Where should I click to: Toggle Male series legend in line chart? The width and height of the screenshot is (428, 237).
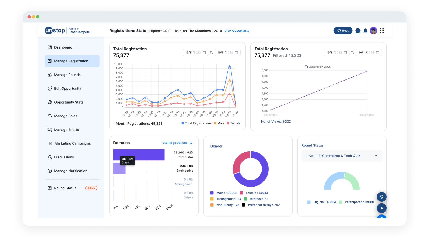(219, 123)
